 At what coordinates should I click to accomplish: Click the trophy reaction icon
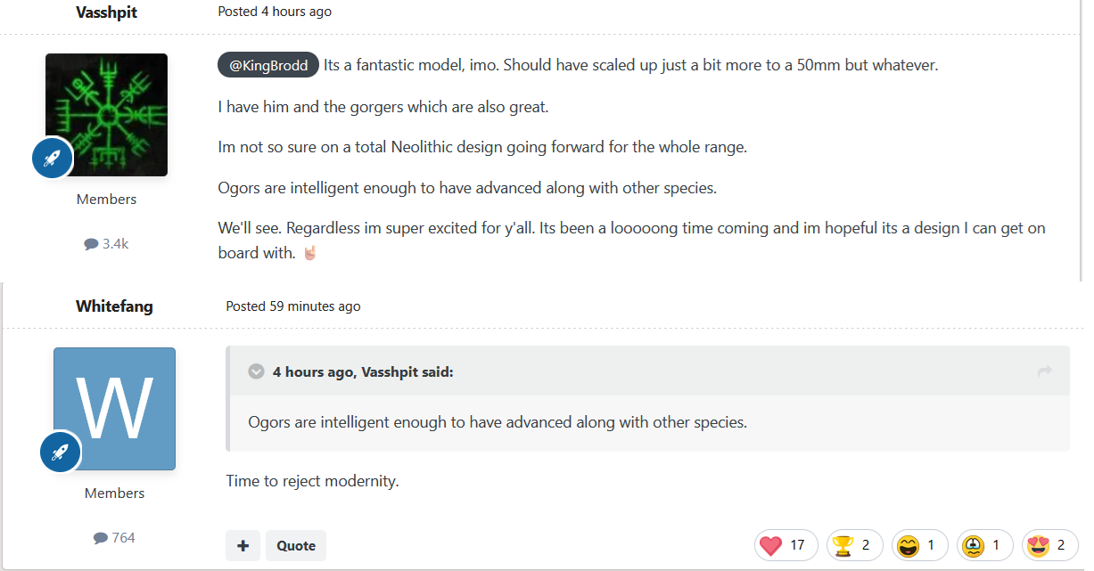coord(854,545)
